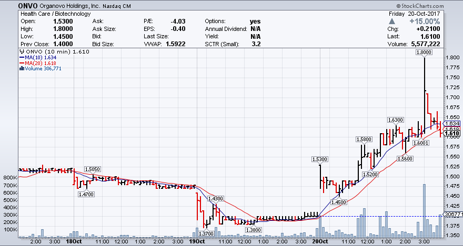
Task: Click the 1.634 blue MA price tag
Action: pos(454,123)
